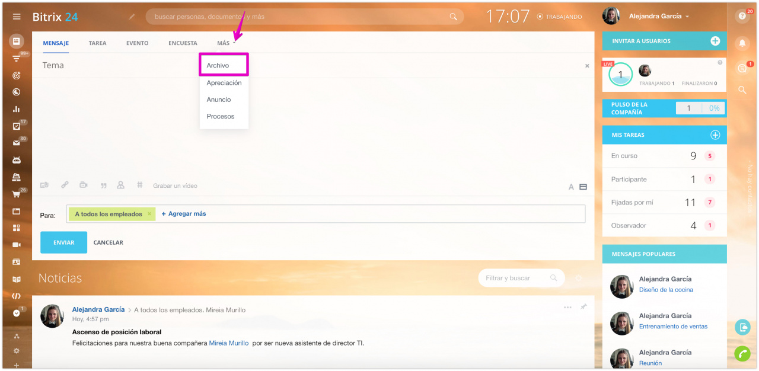The width and height of the screenshot is (759, 371).
Task: Attach a file to the message
Action: tap(44, 185)
